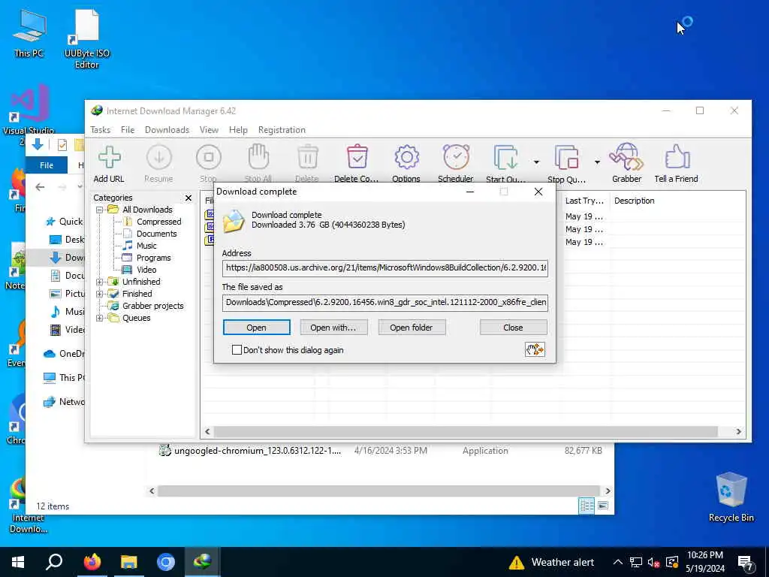
Task: Click the Open button in dialog
Action: click(x=257, y=328)
